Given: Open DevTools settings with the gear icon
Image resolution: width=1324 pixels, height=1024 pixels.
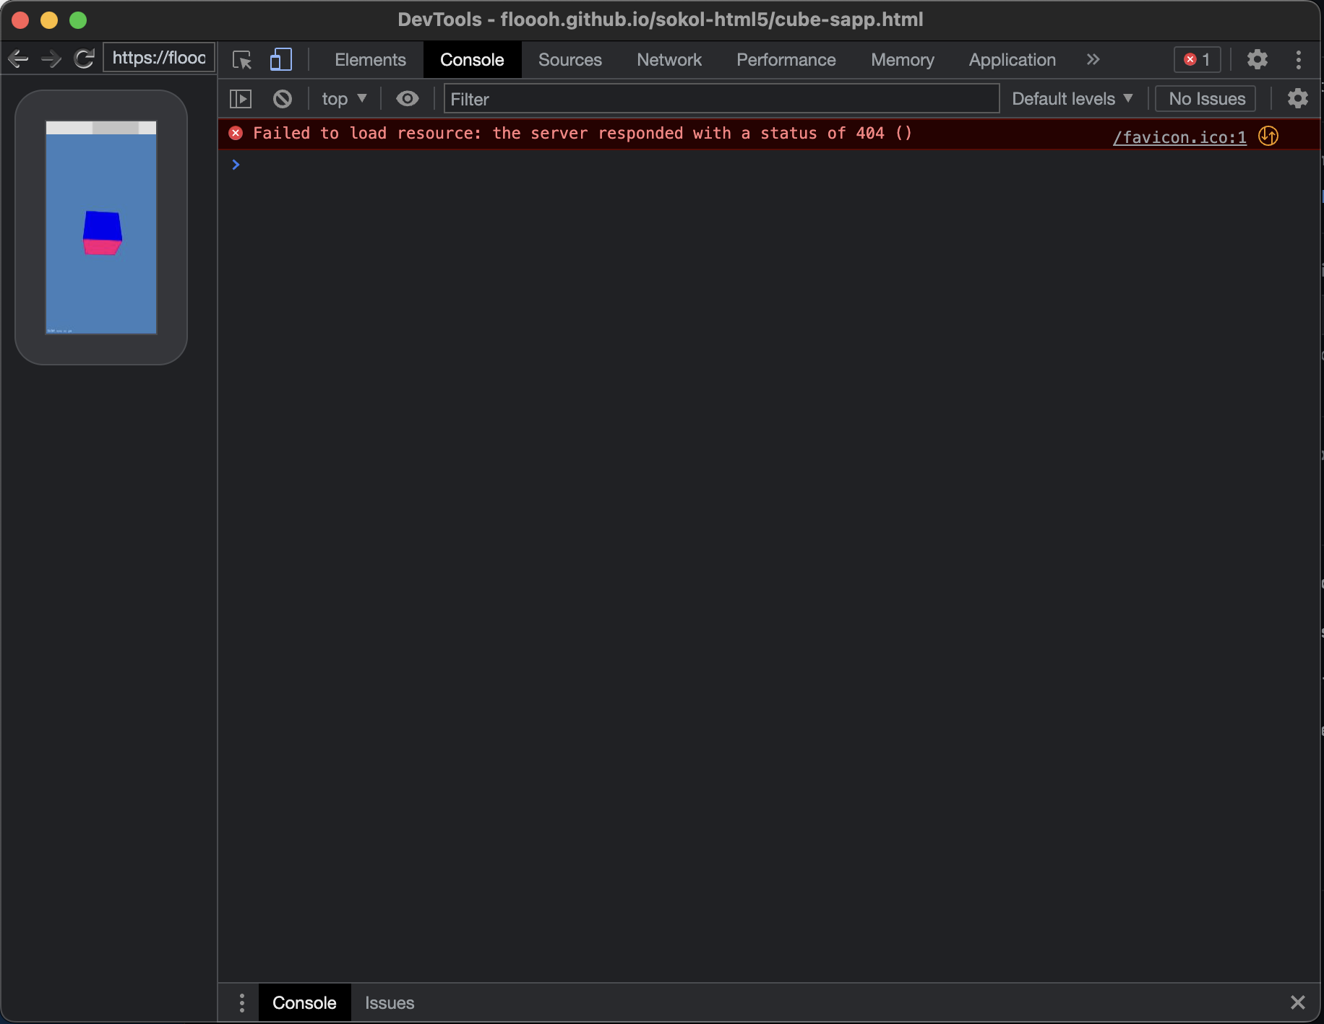Looking at the screenshot, I should point(1258,60).
